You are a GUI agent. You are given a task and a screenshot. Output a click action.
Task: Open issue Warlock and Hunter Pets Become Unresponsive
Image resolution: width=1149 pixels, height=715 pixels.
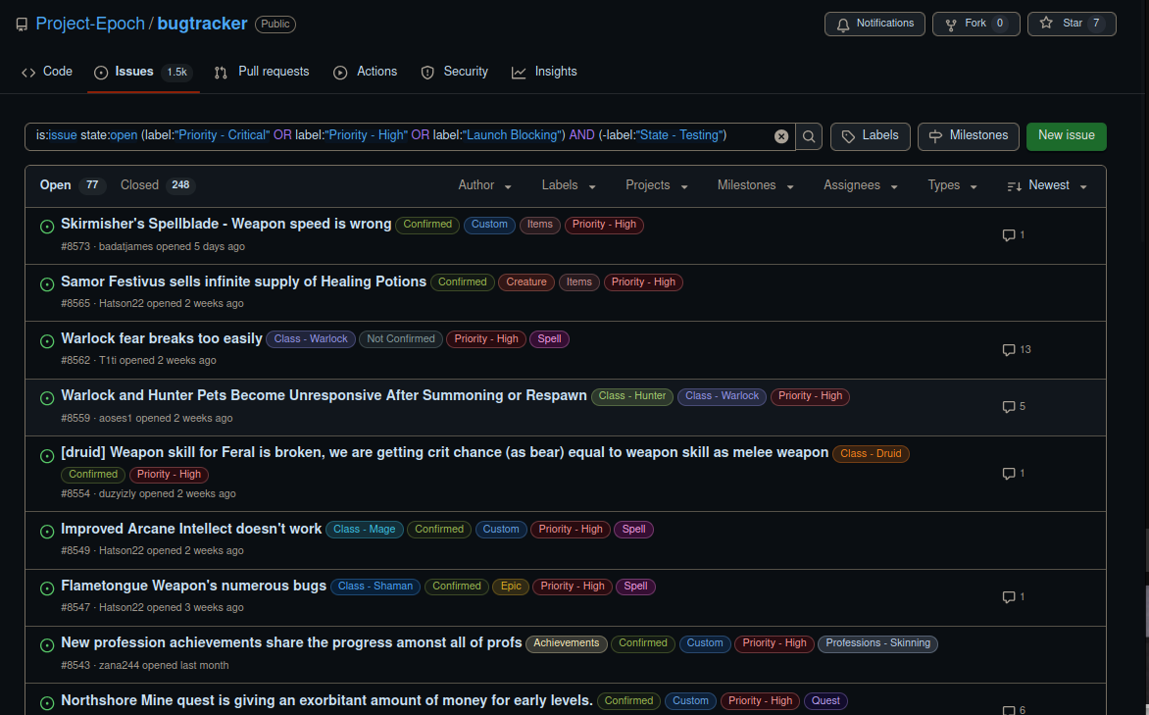pos(324,396)
